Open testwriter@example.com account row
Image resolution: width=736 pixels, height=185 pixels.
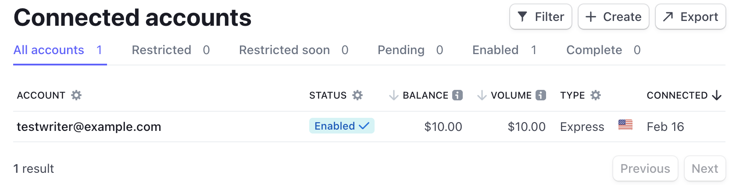coord(369,127)
